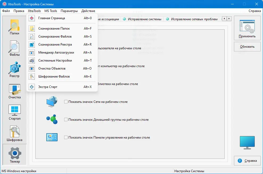Enable Показать значок Сети checkbox

tap(66, 102)
